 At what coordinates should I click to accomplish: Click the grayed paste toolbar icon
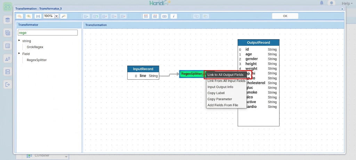[206, 16]
